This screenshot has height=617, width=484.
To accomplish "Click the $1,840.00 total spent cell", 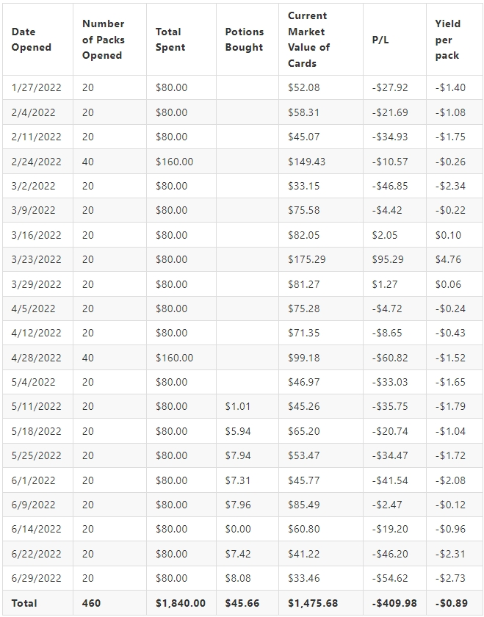I will (x=181, y=603).
